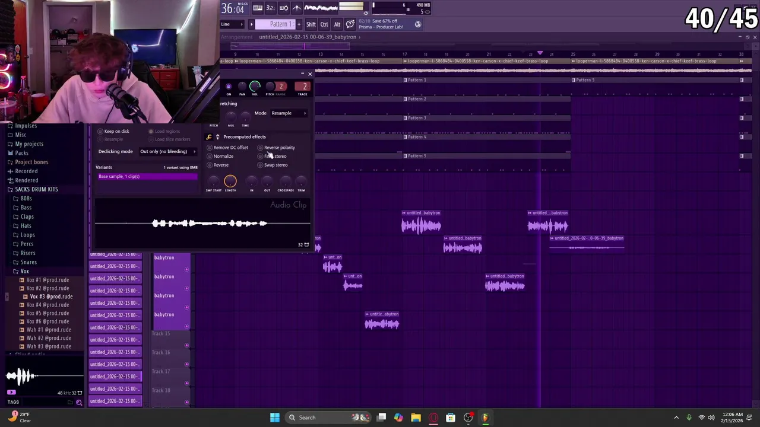This screenshot has width=760, height=427.
Task: Click the weather widget showing 29°F
Action: (18, 418)
